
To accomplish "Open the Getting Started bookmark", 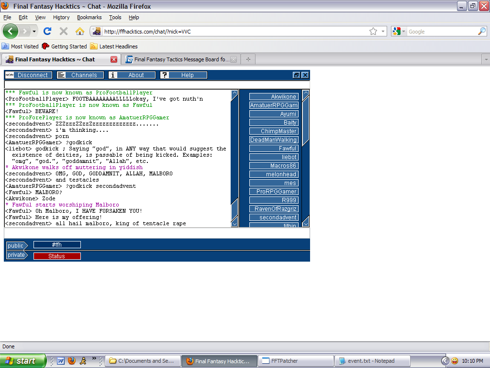I will (65, 46).
